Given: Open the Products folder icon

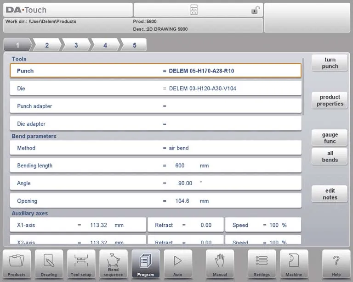Looking at the screenshot, I should point(17,264).
